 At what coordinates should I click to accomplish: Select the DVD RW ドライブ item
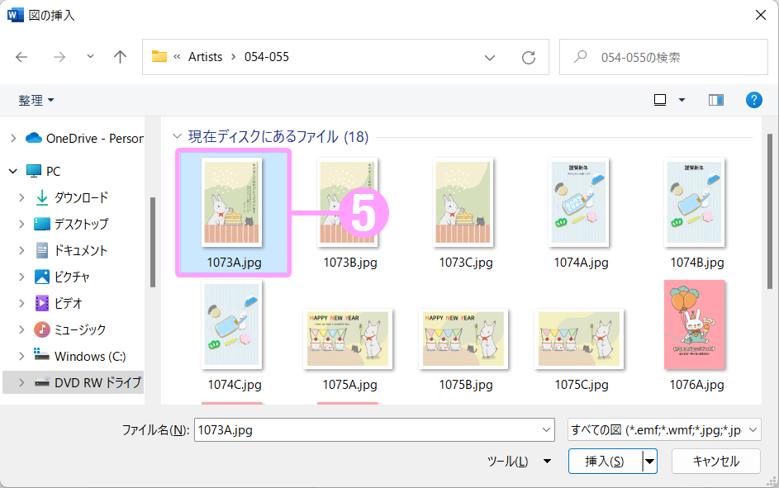pyautogui.click(x=97, y=382)
